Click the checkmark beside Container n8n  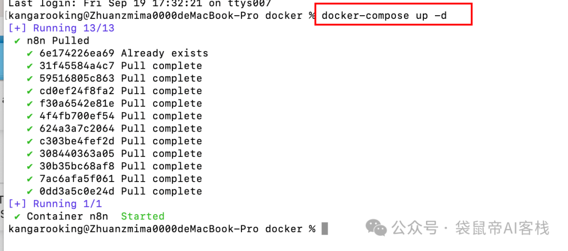click(x=17, y=217)
